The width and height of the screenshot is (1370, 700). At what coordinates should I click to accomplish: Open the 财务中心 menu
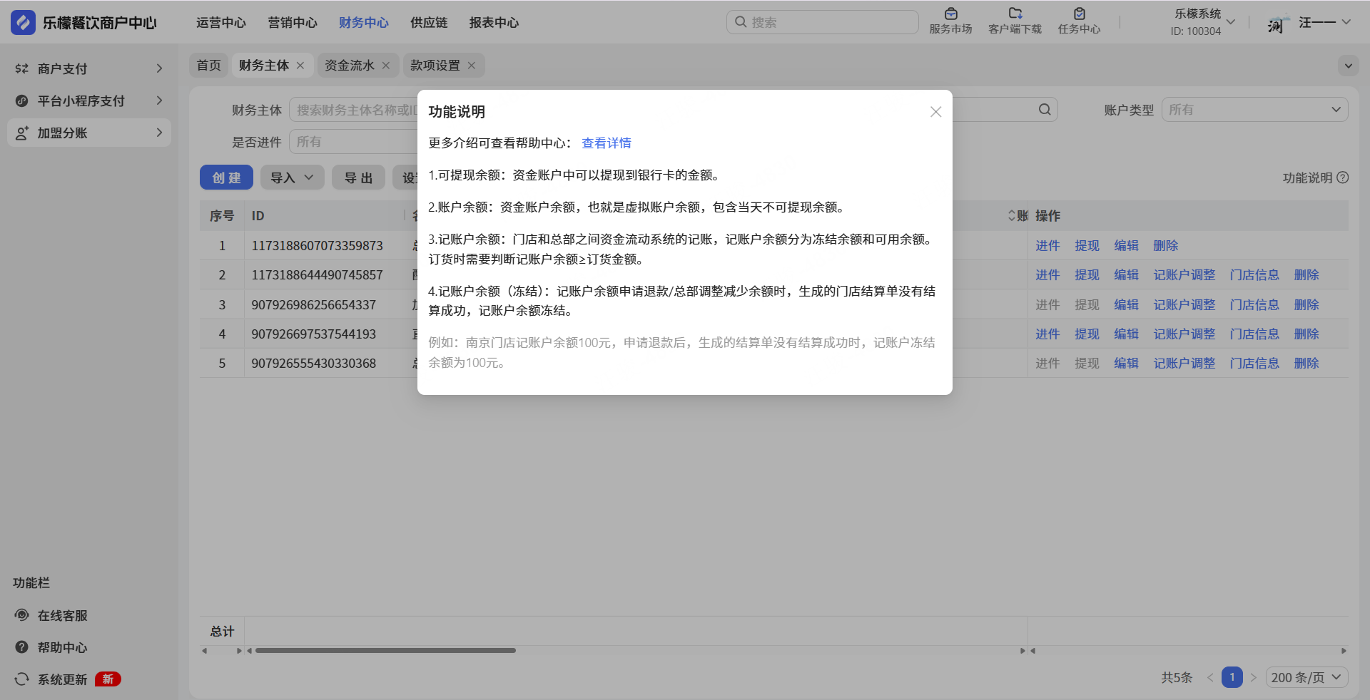[x=364, y=23]
